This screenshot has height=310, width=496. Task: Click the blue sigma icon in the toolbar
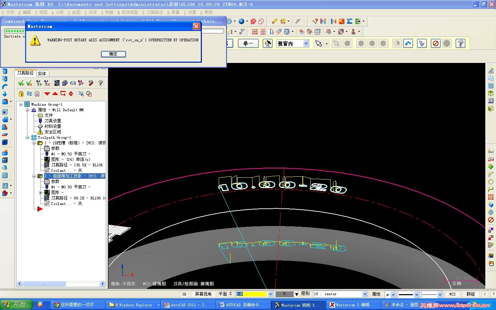350,21
